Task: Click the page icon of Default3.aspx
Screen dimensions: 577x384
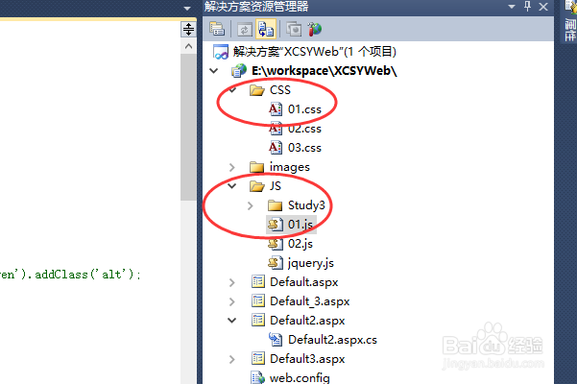Action: (x=257, y=358)
